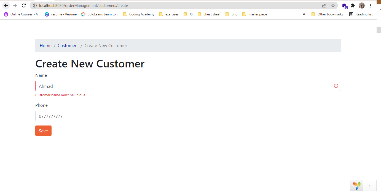Click the purple extension icon with badge 5

point(344,6)
